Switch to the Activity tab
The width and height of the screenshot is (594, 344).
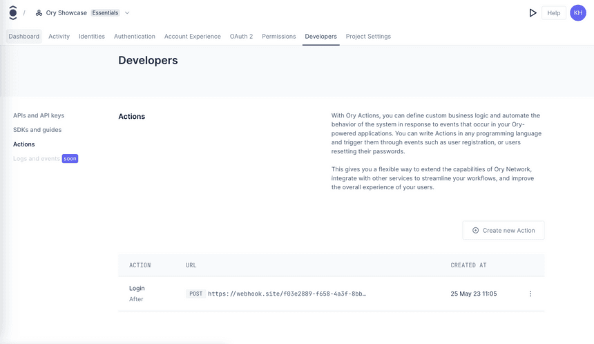tap(59, 37)
